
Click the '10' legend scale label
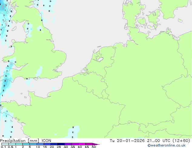38,147
